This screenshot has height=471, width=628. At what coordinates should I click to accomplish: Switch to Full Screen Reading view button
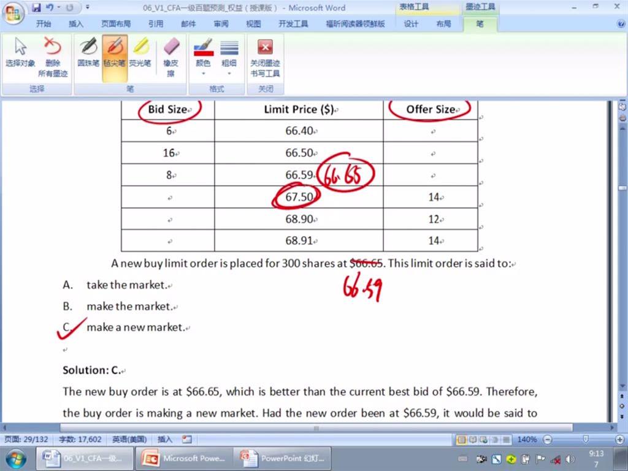[473, 440]
